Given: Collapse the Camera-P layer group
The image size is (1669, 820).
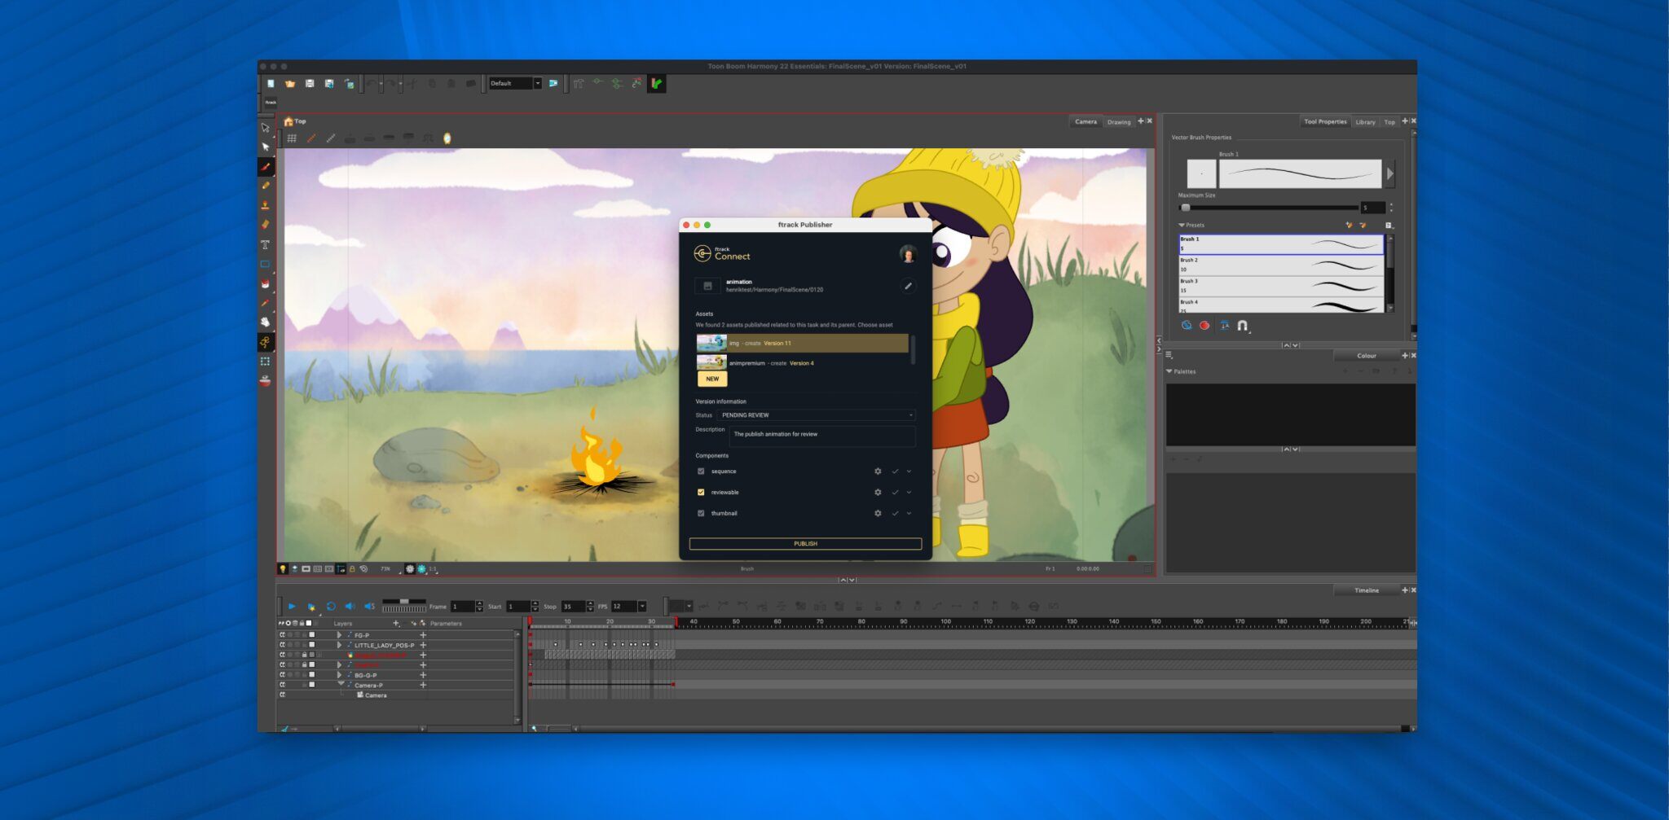Looking at the screenshot, I should coord(341,685).
